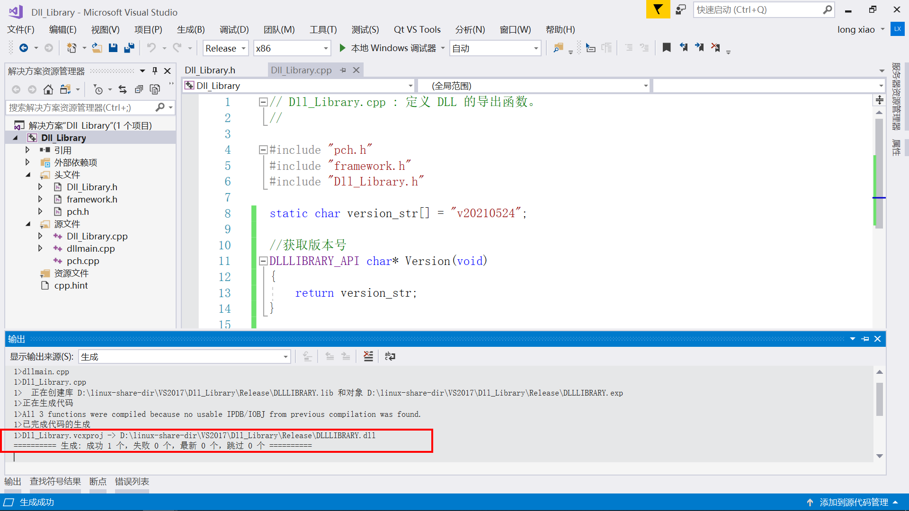Toggle word wrap in output window
Image resolution: width=909 pixels, height=511 pixels.
[x=390, y=356]
